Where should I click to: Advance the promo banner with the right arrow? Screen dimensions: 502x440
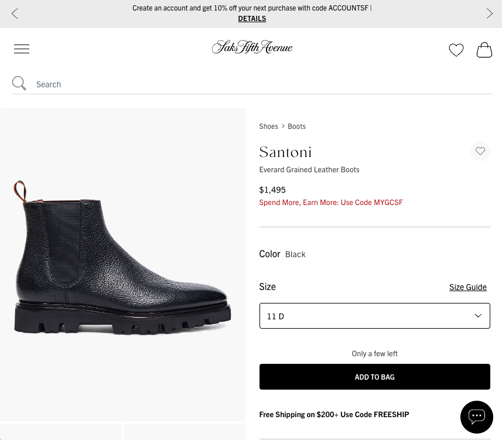point(490,13)
